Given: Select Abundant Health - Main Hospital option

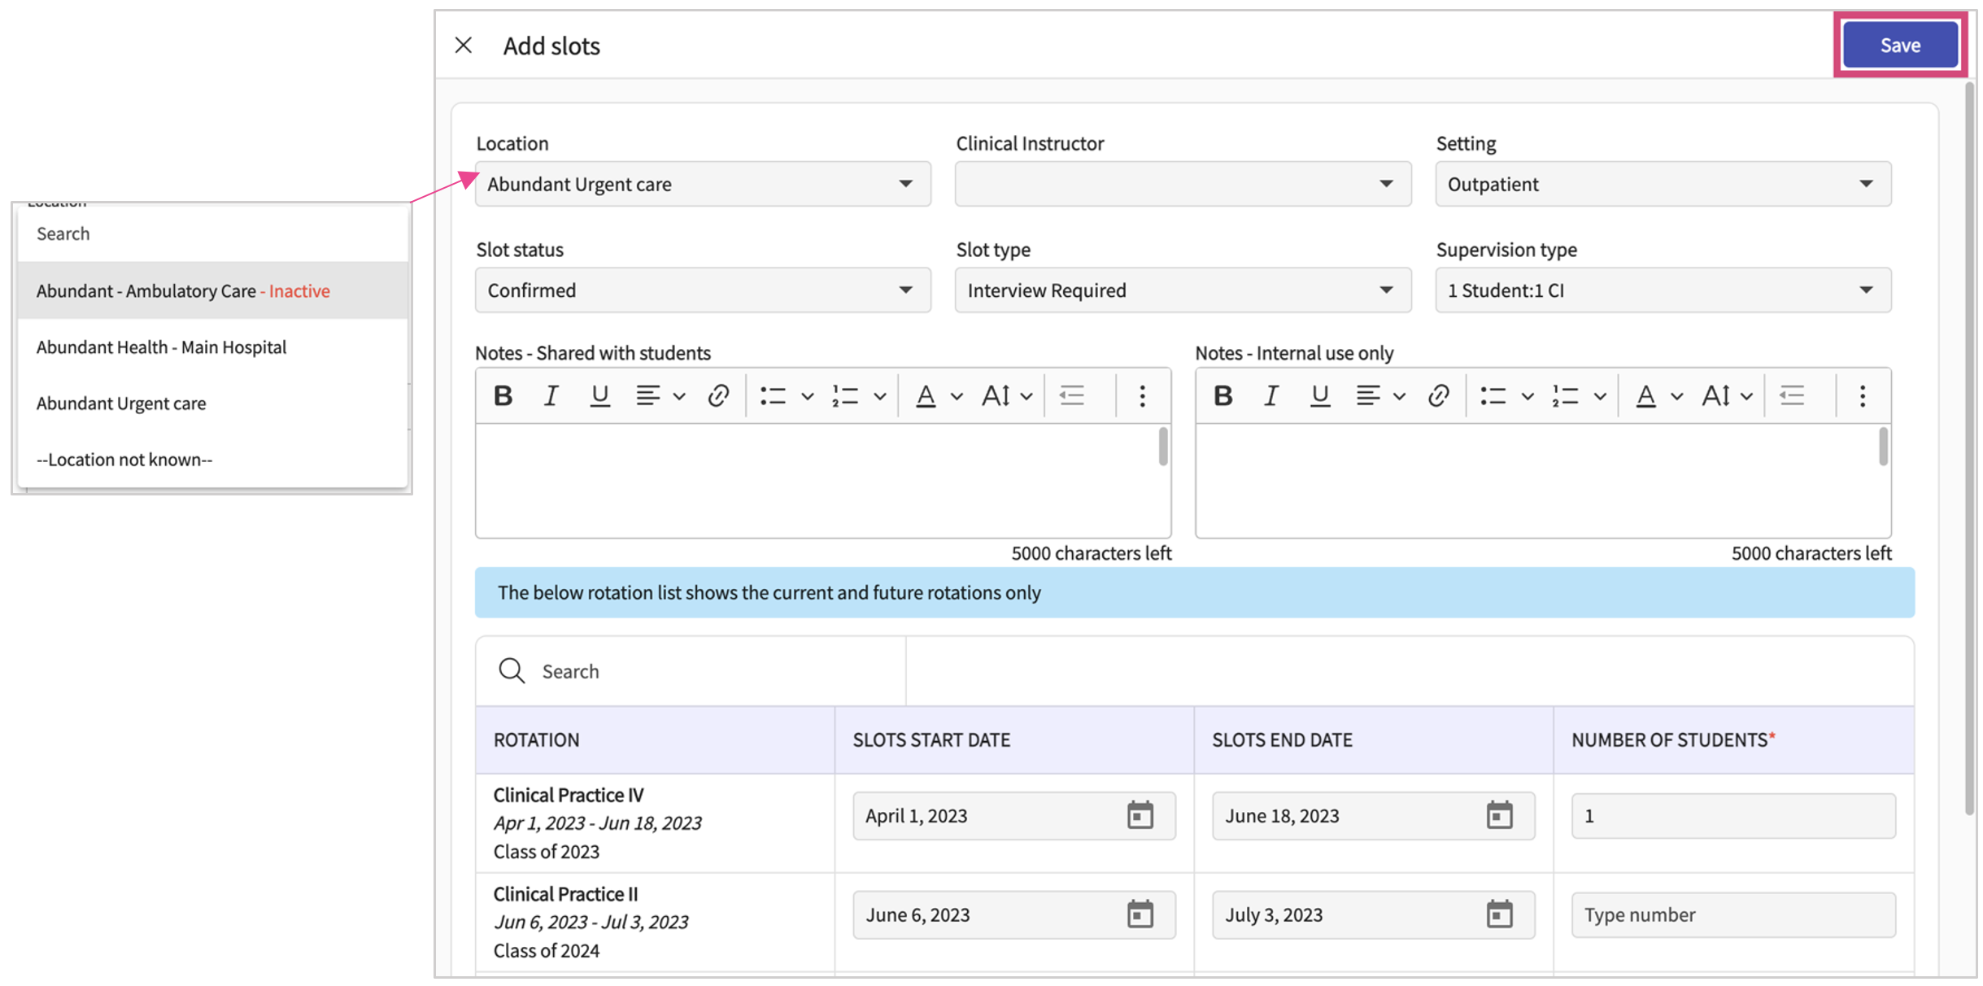Looking at the screenshot, I should pyautogui.click(x=161, y=347).
